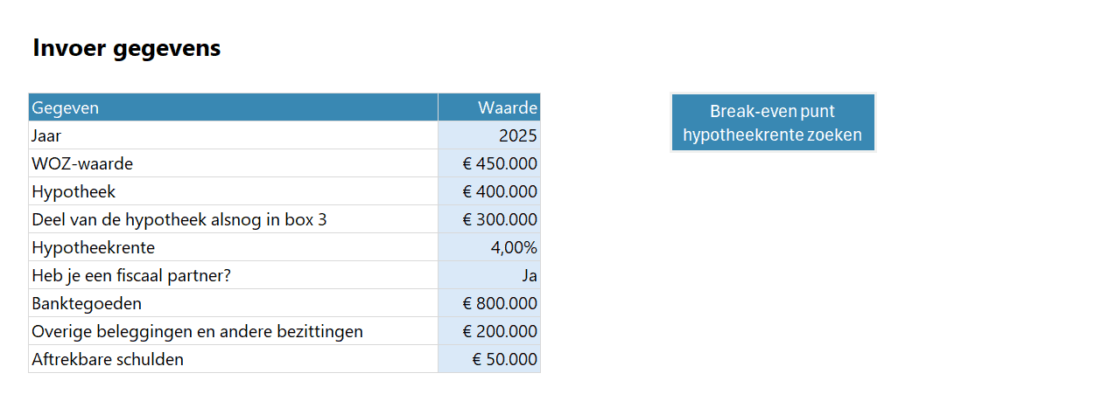Viewport: 1109px width, 401px height.
Task: Select the Jaar value cell 2025
Action: tap(489, 135)
